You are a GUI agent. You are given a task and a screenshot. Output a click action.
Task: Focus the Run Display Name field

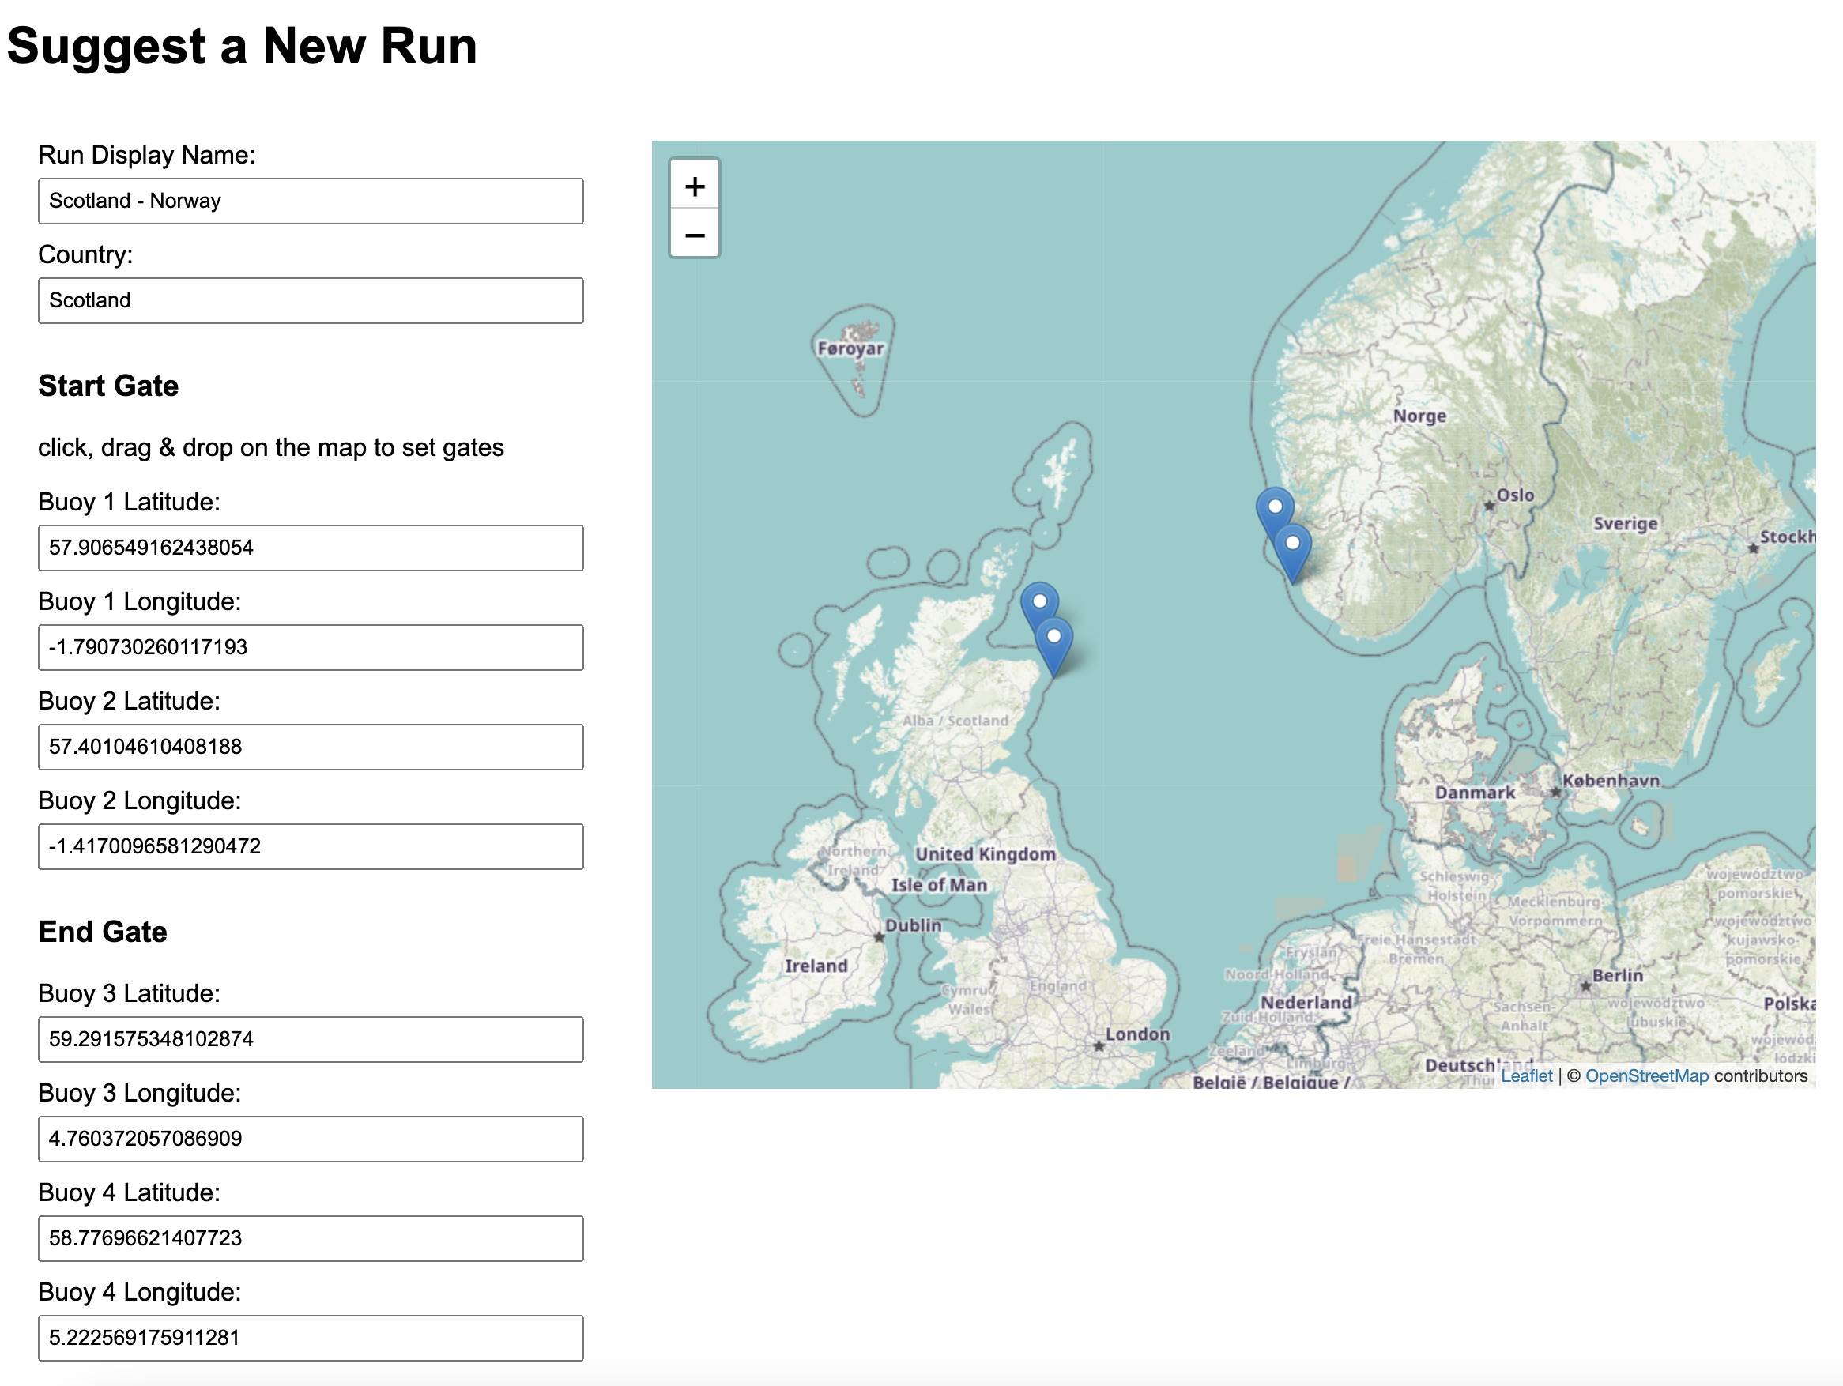tap(310, 201)
